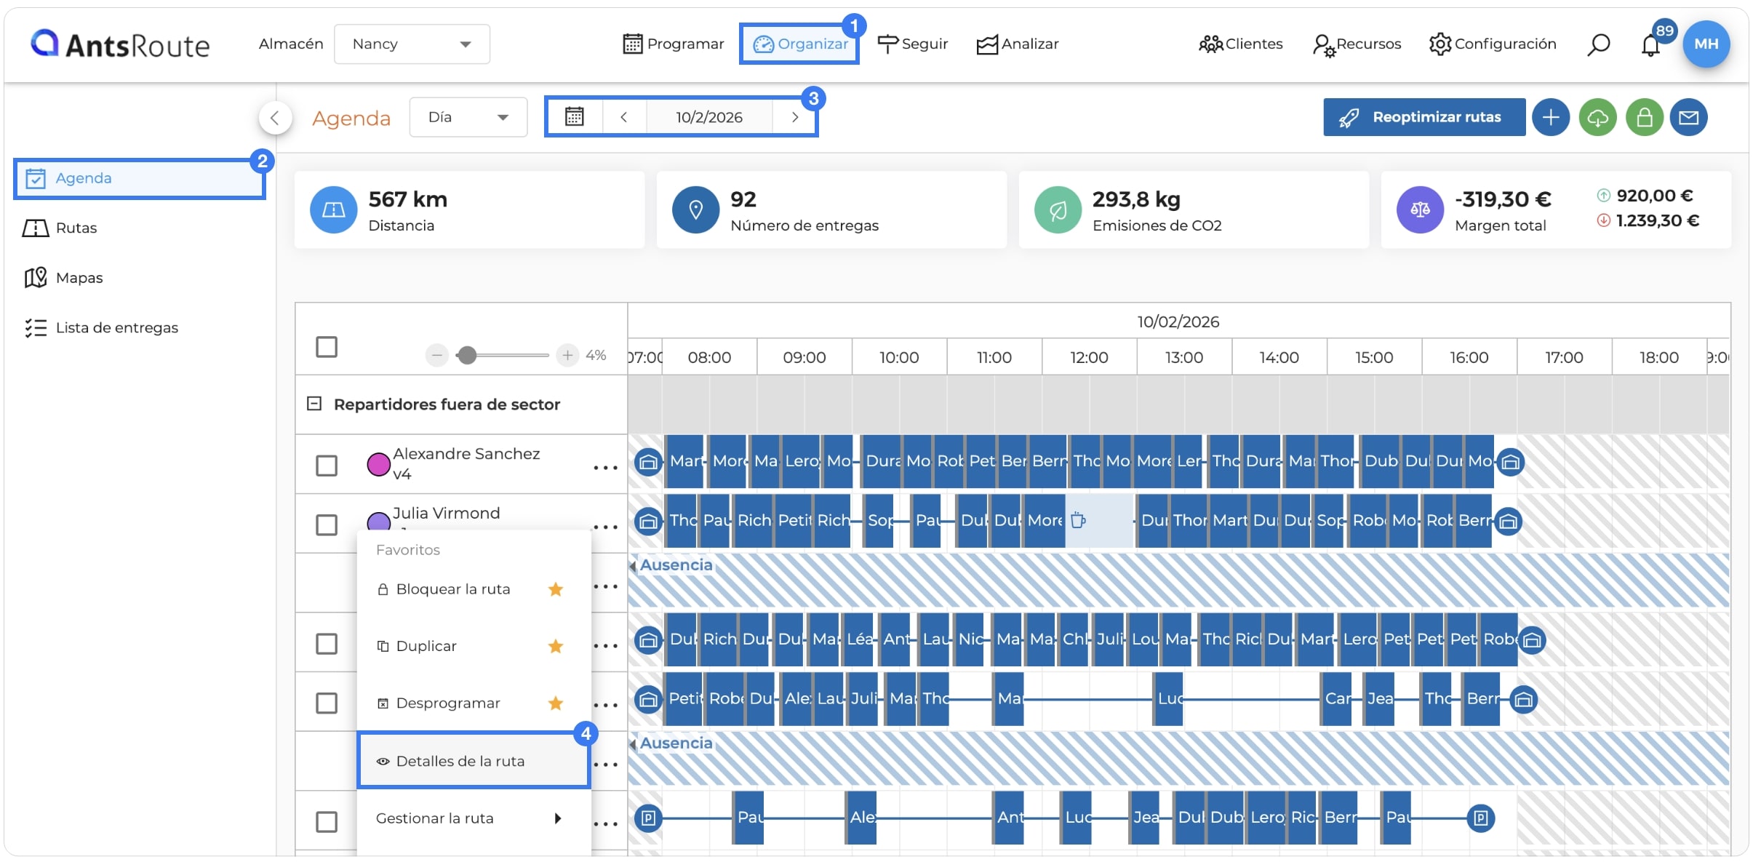
Task: Click the green cloud download icon
Action: coord(1597,117)
